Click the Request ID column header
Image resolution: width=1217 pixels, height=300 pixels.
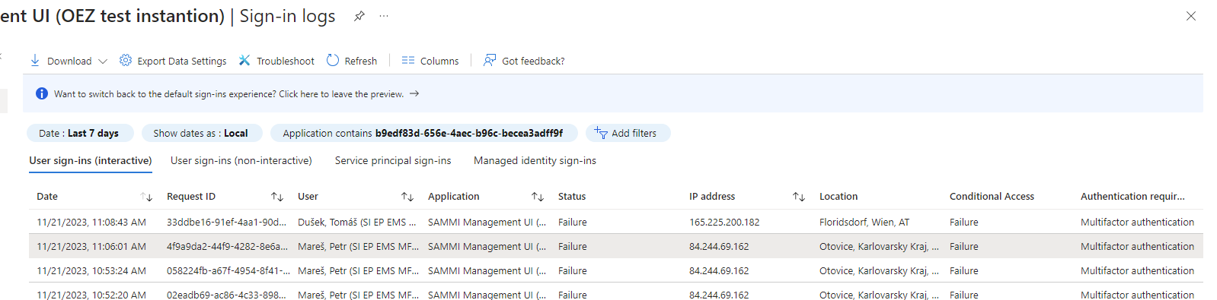pos(191,197)
